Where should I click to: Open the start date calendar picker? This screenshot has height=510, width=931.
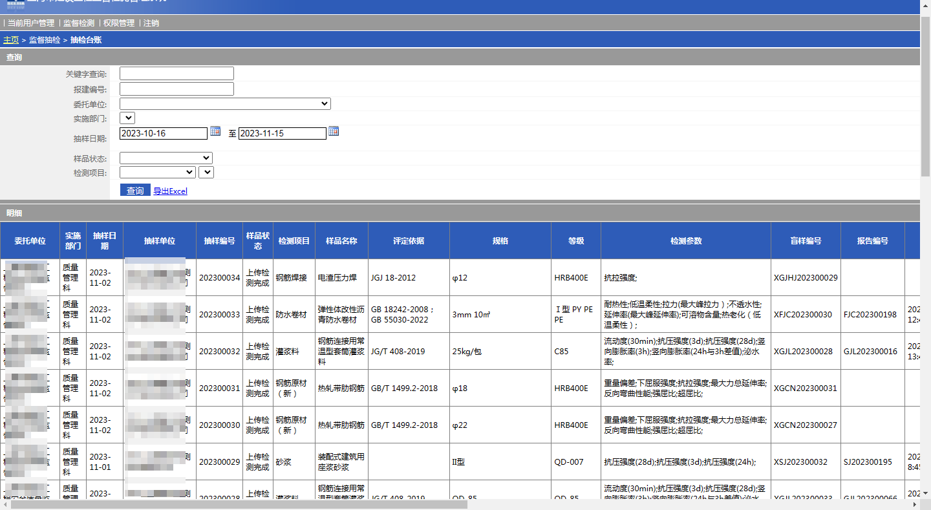pyautogui.click(x=215, y=131)
